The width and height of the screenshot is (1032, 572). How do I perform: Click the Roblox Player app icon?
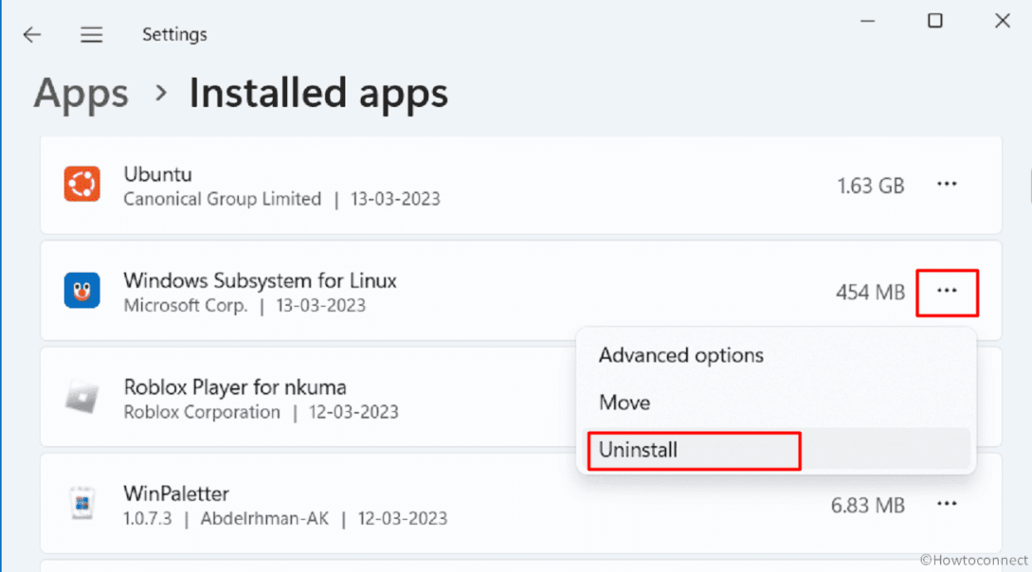point(82,397)
